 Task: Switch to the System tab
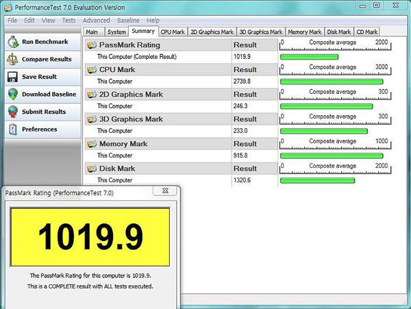[116, 32]
